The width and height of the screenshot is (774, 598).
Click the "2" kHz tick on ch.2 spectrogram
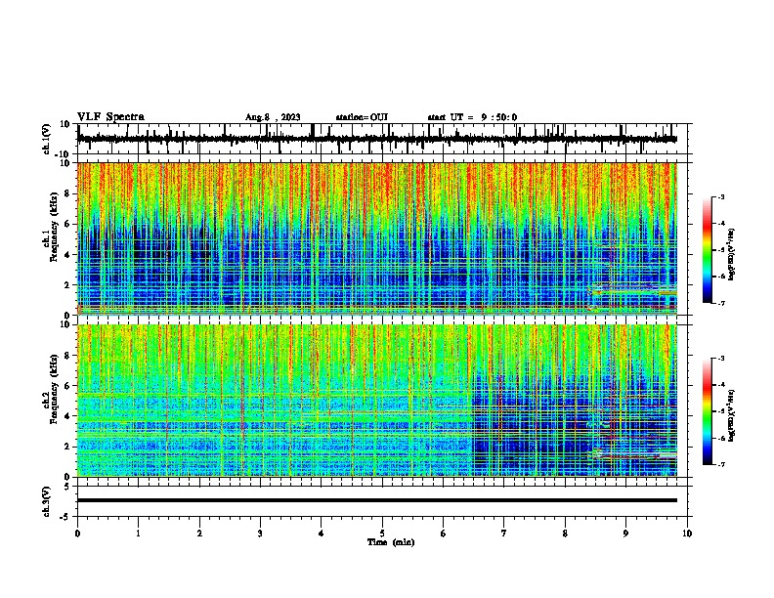click(68, 447)
